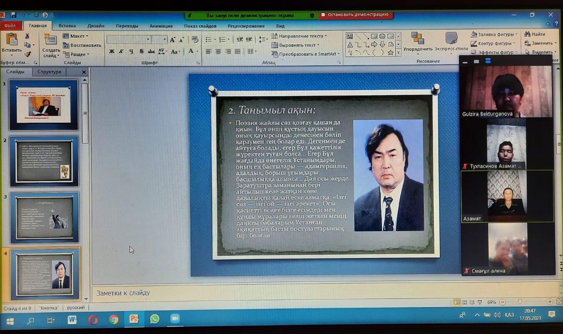Screen dimensions: 563x334
Task: Expand the Заливка фигуры dropdown
Action: (x=494, y=34)
